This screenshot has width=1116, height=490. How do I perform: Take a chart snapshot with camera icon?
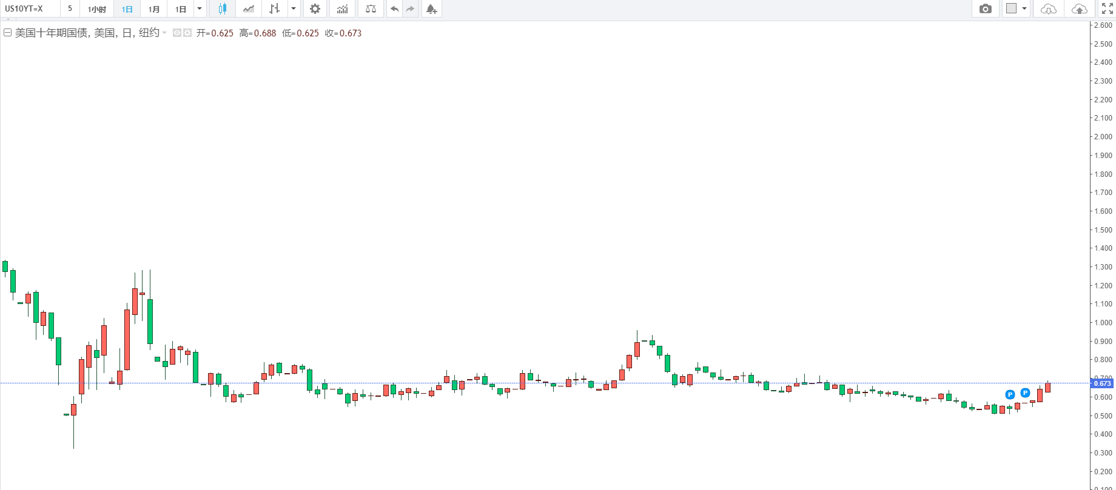click(986, 9)
